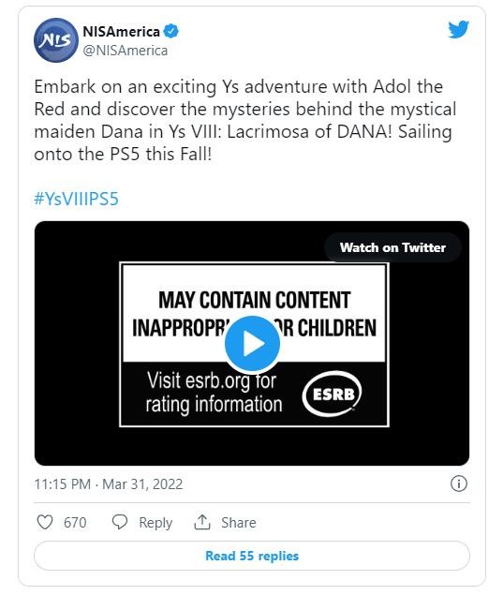Image resolution: width=503 pixels, height=595 pixels.
Task: Open the NIS America profile avatar
Action: [x=56, y=40]
